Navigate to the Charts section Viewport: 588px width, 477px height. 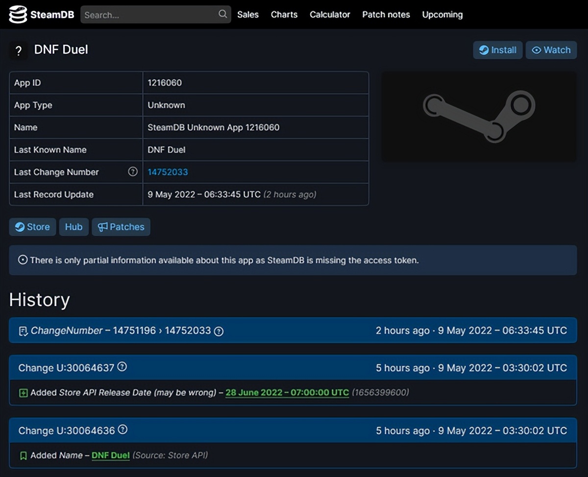tap(284, 15)
